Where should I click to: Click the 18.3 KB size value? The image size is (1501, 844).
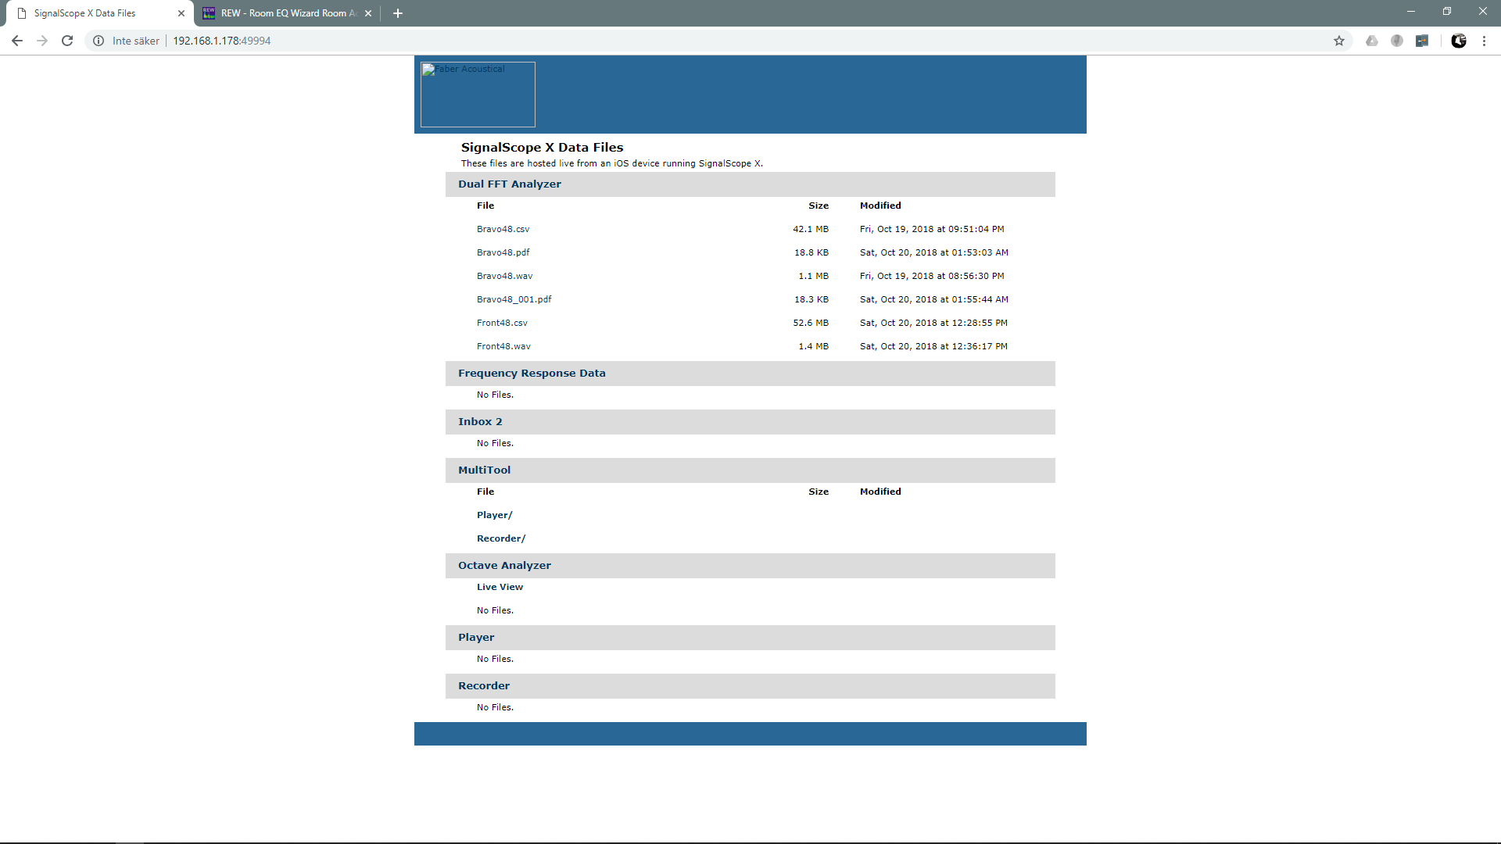click(811, 299)
